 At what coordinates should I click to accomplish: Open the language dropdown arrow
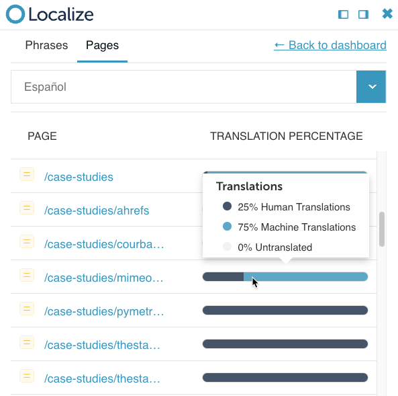[x=371, y=87]
